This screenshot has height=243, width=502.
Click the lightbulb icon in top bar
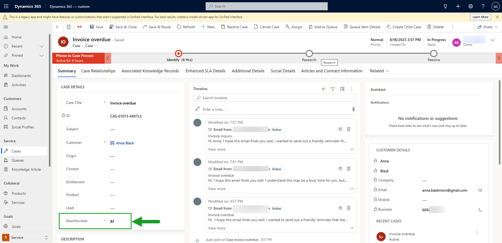[x=445, y=6]
